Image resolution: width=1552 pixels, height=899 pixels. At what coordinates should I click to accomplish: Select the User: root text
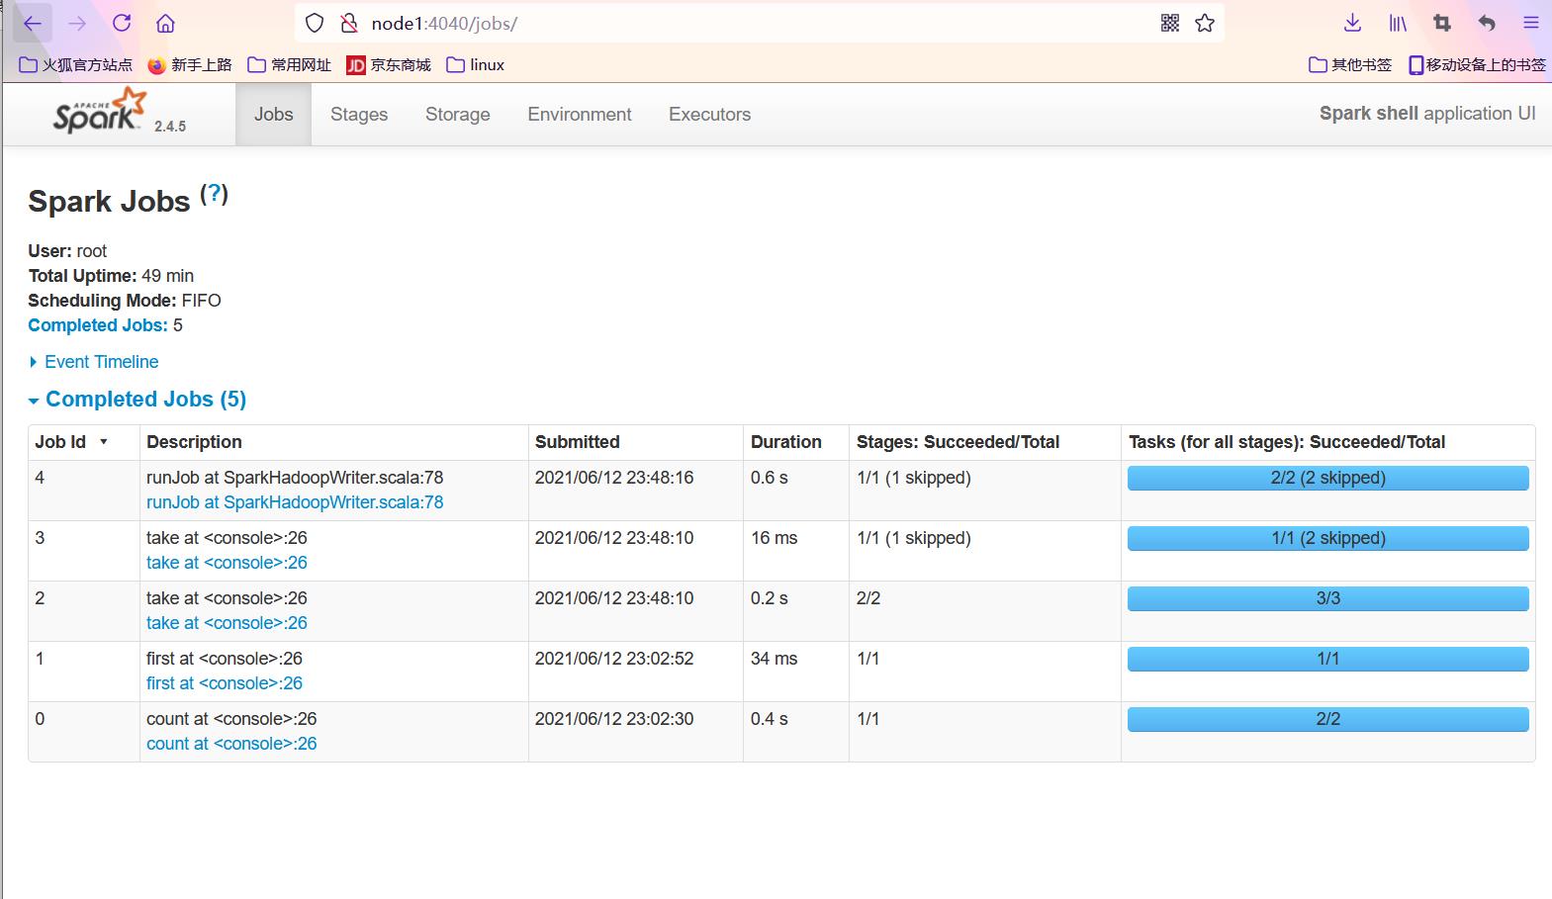pos(67,251)
